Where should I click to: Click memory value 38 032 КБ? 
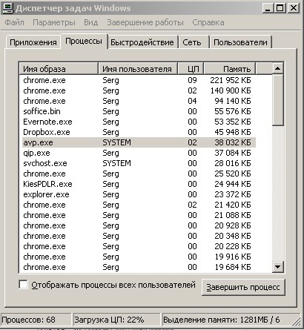[233, 142]
